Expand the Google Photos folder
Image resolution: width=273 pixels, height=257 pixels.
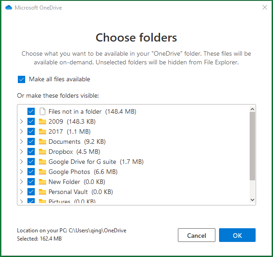(21, 172)
